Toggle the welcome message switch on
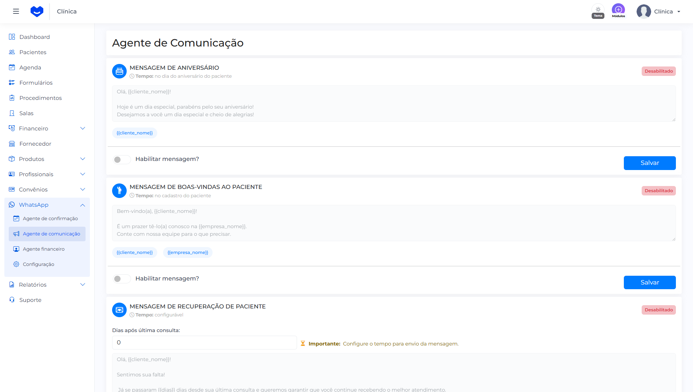The height and width of the screenshot is (392, 693). point(122,279)
